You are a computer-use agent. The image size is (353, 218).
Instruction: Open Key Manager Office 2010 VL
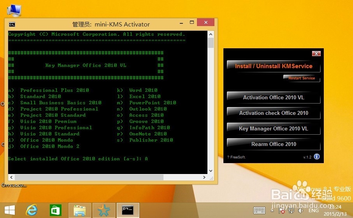[x=274, y=128]
